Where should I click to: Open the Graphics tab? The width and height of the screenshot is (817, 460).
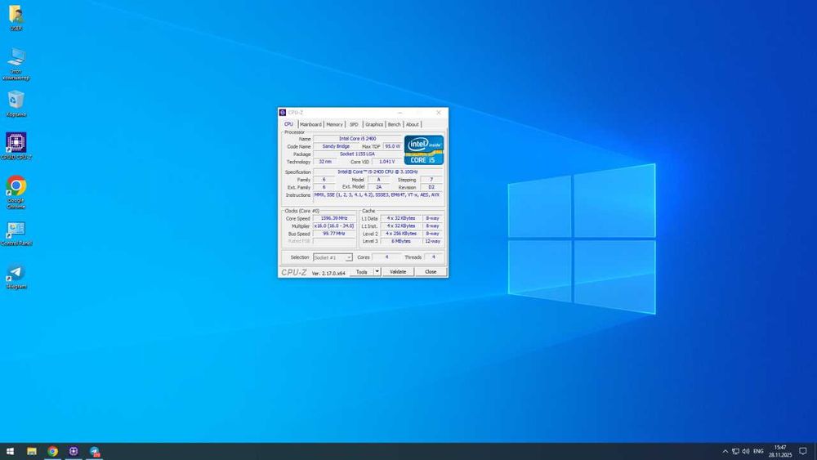[x=374, y=124]
